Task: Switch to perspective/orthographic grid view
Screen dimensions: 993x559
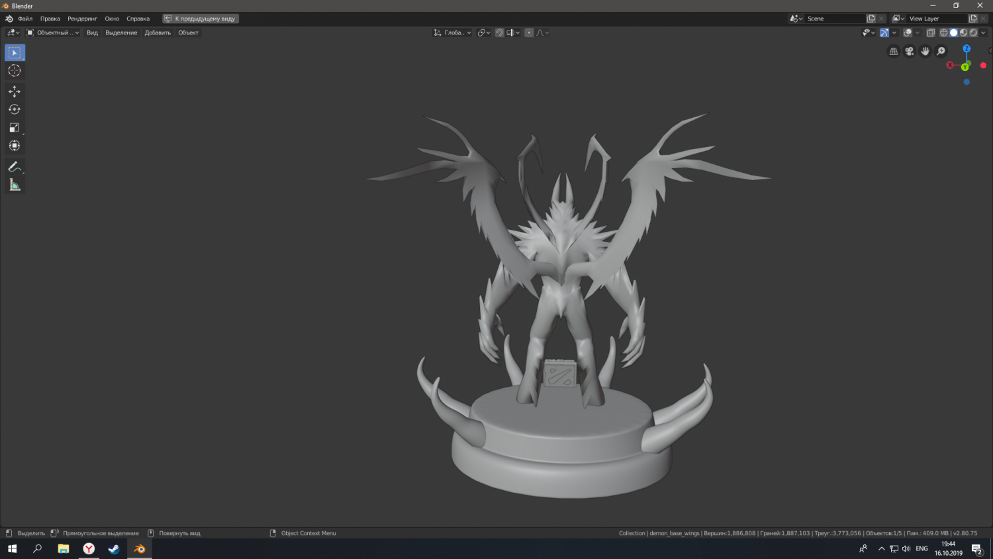Action: point(894,52)
